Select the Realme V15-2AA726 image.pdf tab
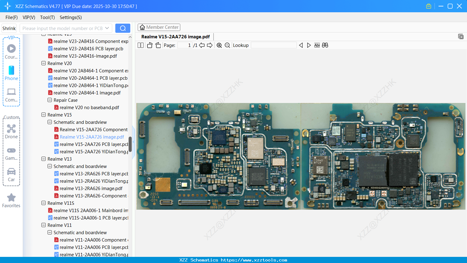 175,37
